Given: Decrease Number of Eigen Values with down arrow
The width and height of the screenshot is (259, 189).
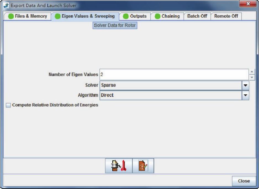Looking at the screenshot, I should tap(252, 77).
